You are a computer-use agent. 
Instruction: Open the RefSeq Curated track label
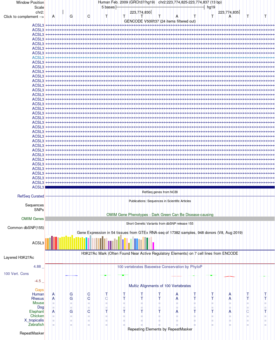(31, 196)
